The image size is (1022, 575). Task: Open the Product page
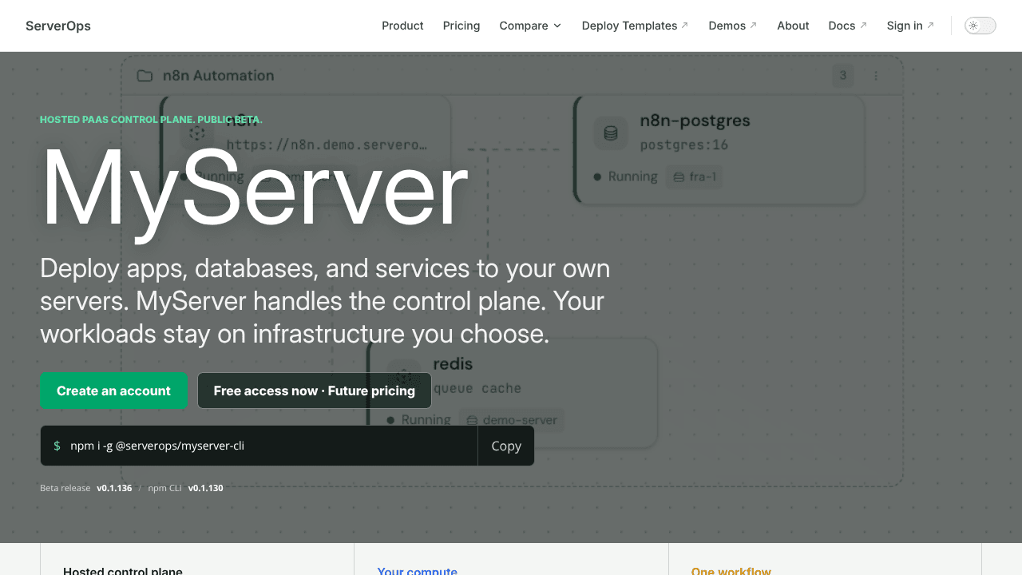402,26
